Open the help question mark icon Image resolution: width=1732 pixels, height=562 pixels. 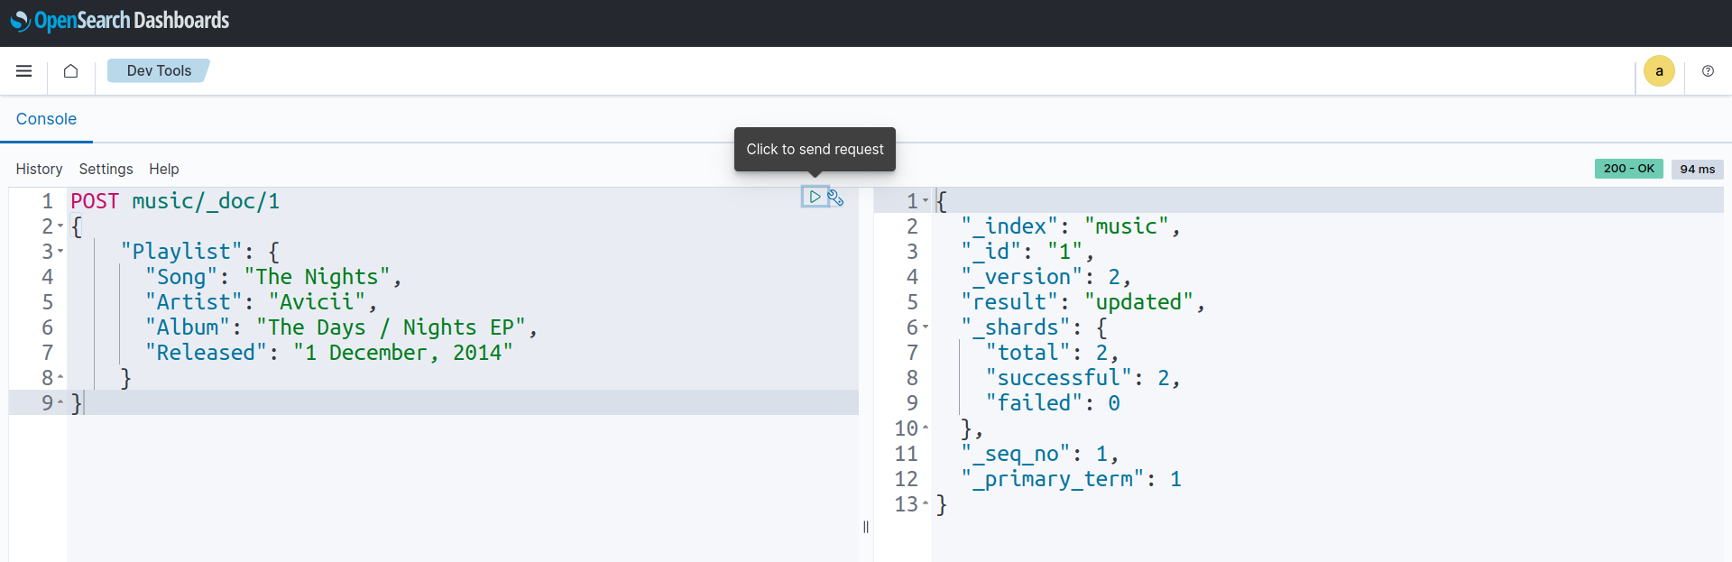click(1708, 71)
